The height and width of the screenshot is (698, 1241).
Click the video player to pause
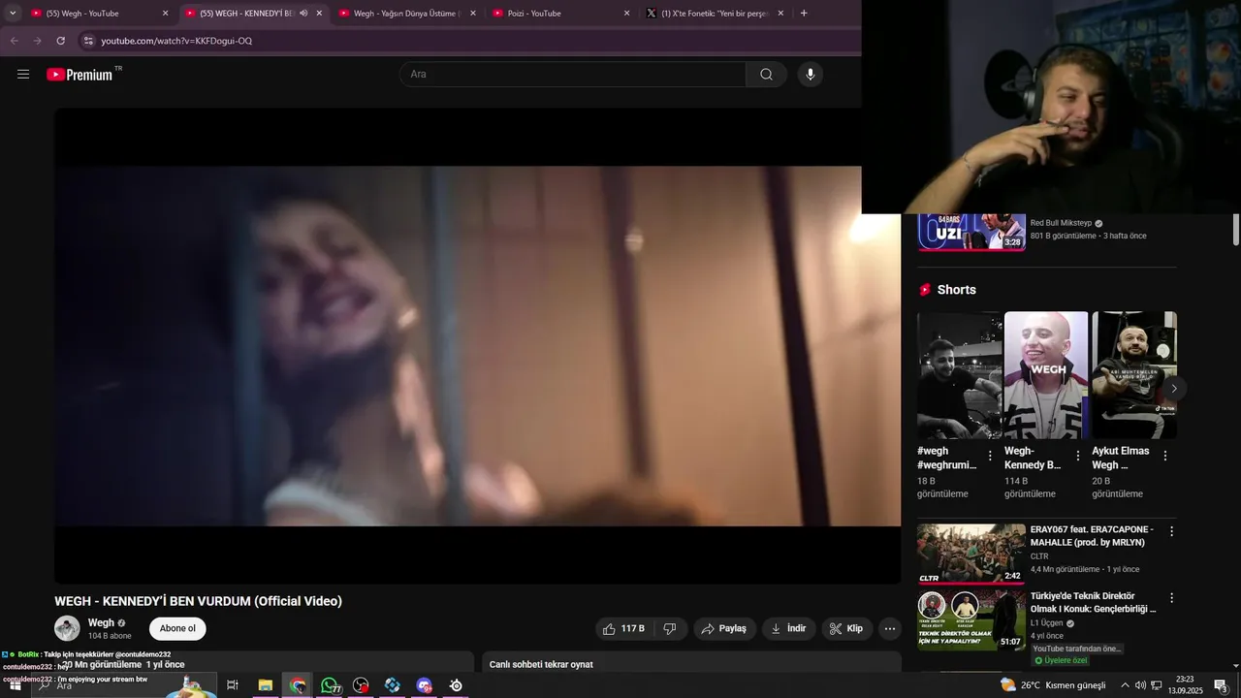coord(477,345)
